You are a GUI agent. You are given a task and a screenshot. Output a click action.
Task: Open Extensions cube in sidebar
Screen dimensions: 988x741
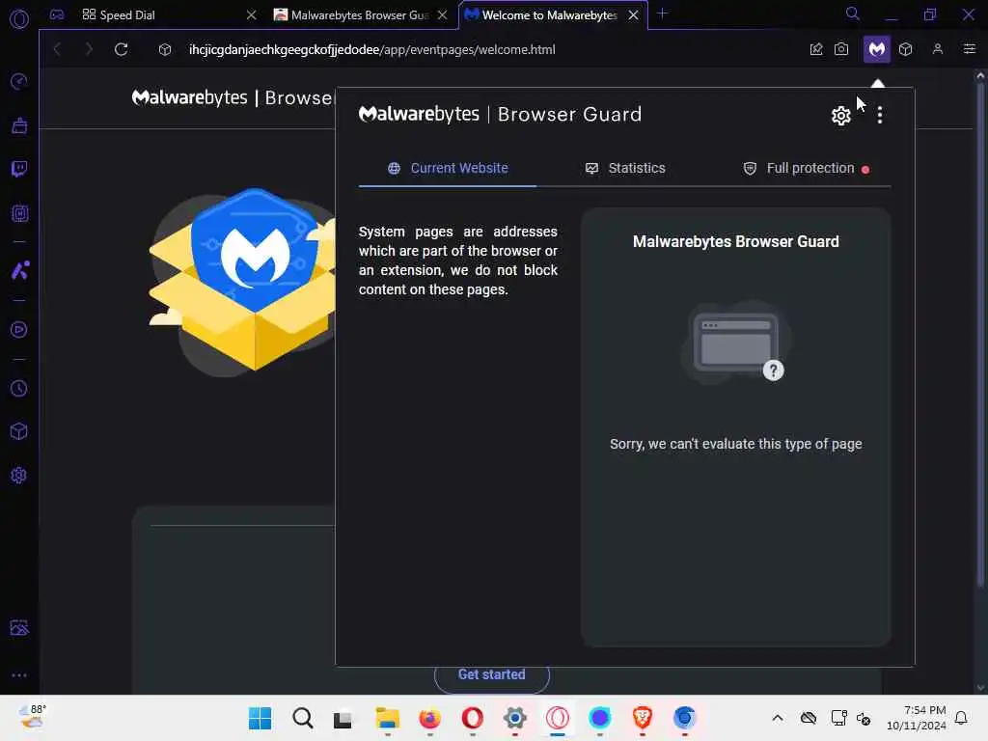pyautogui.click(x=19, y=431)
